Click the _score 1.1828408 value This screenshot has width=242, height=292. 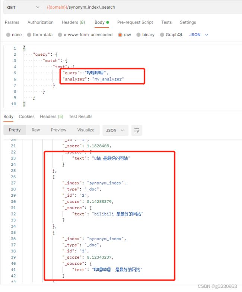click(98, 146)
